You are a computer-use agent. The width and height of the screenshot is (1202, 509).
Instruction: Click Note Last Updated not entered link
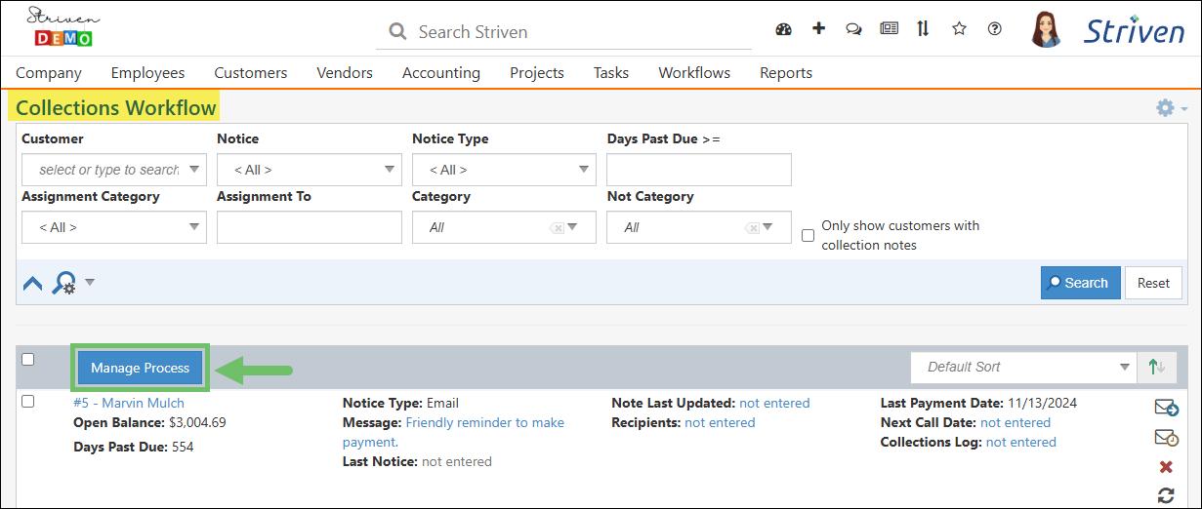[x=774, y=403]
